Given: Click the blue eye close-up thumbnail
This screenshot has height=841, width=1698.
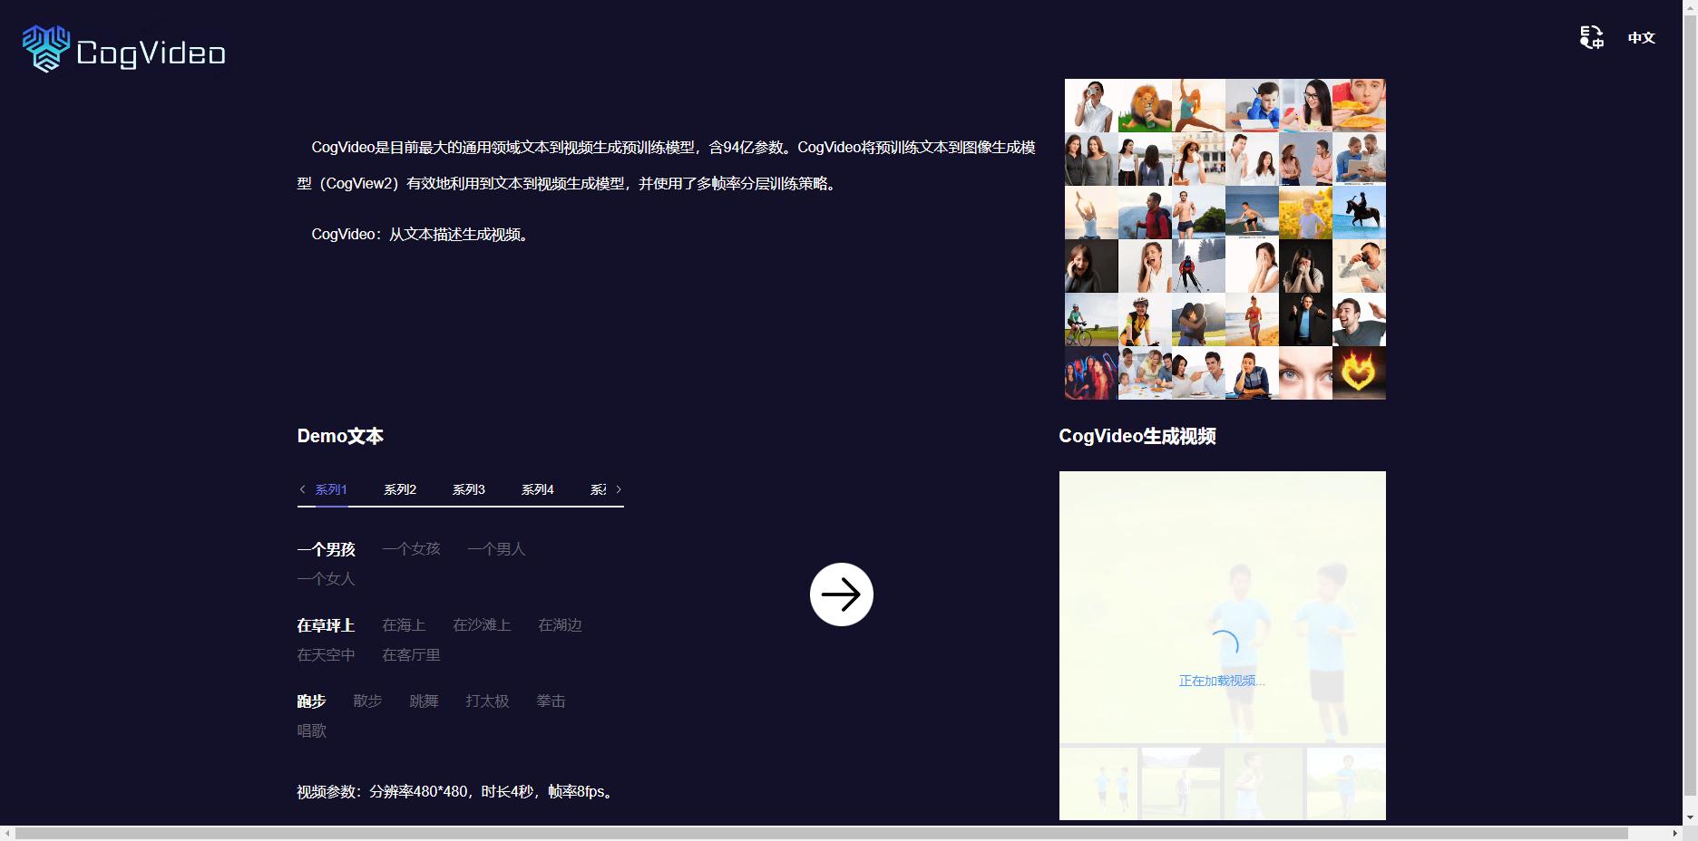Looking at the screenshot, I should [x=1304, y=373].
